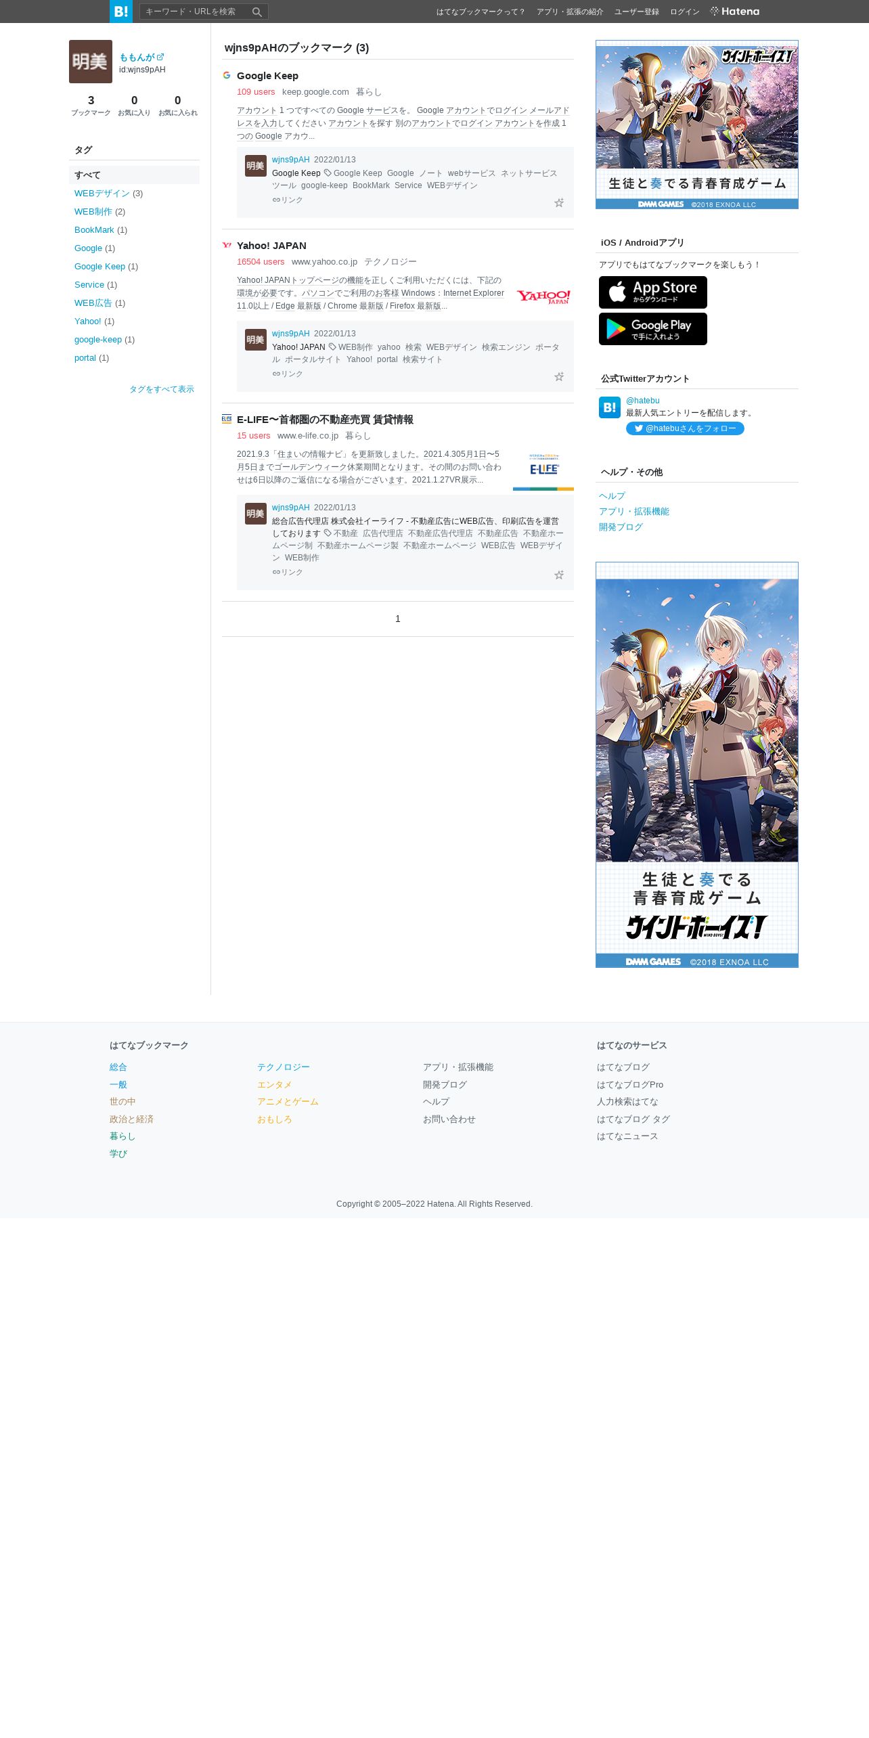Filter by Yahoo! tag in sidebar
This screenshot has width=869, height=1738.
pyautogui.click(x=88, y=321)
